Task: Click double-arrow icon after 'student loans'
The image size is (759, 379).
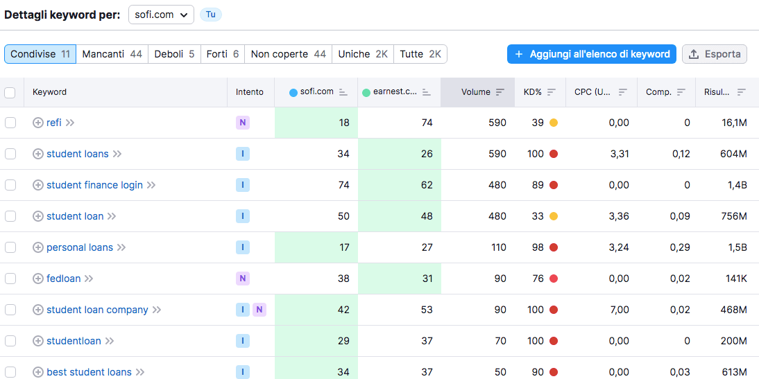Action: tap(117, 154)
